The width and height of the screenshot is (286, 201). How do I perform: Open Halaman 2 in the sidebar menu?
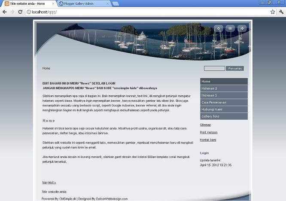[224, 88]
